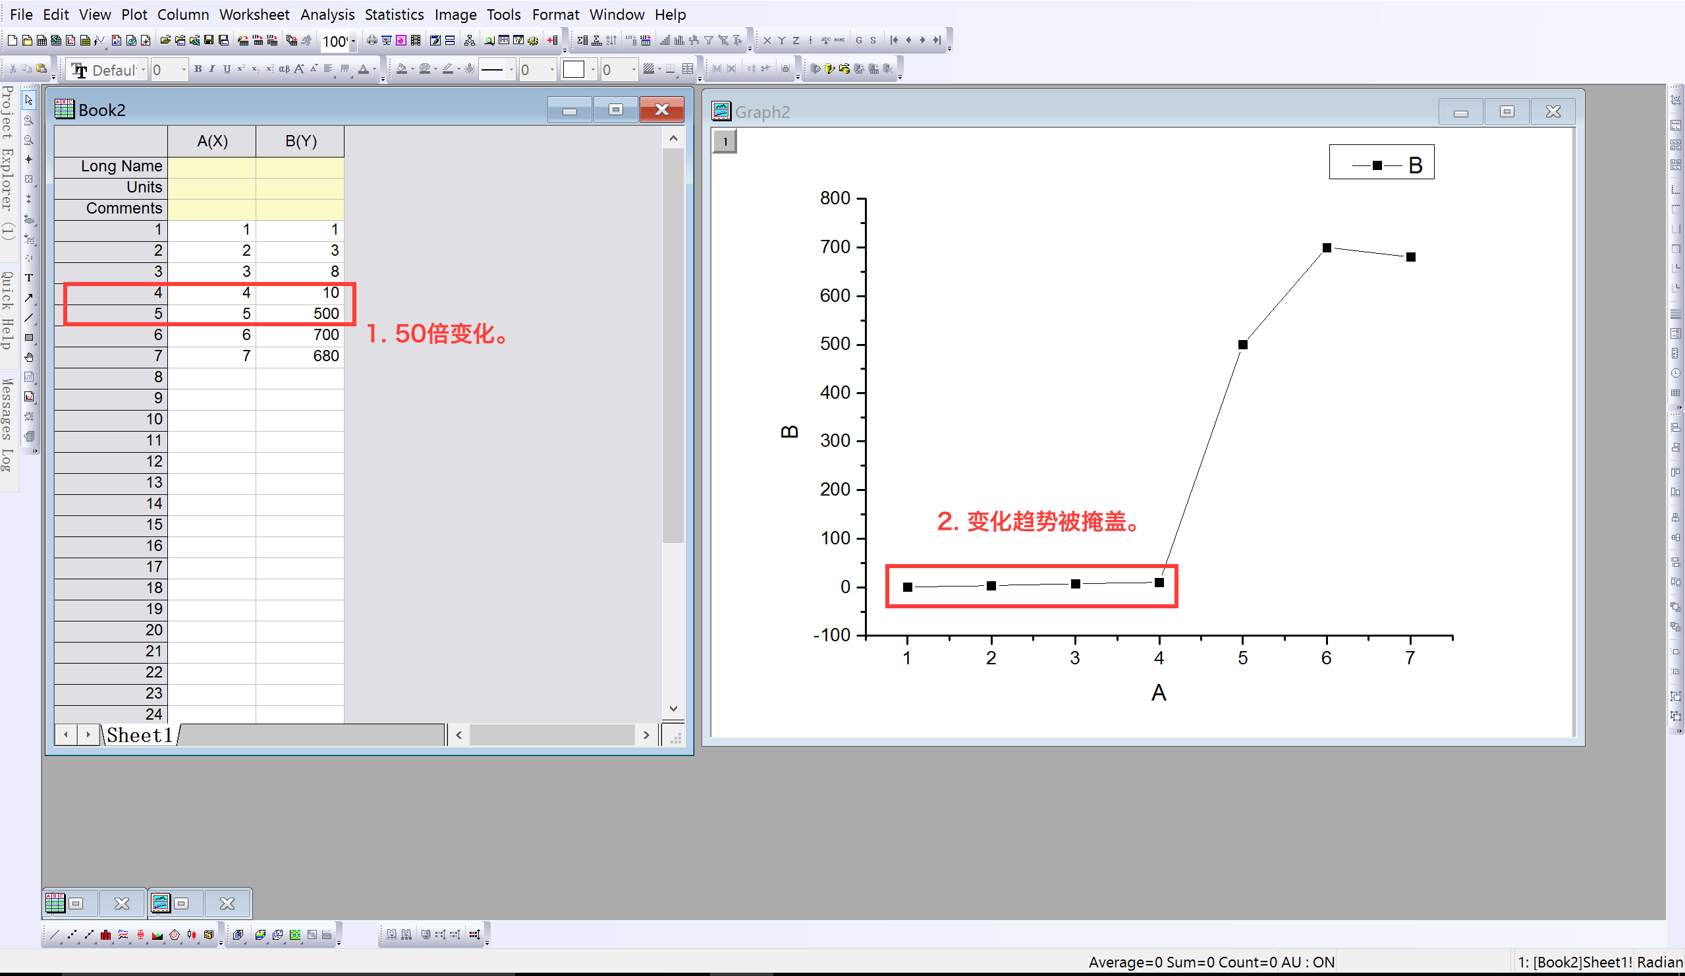
Task: Toggle Greek symbol αβ formatting
Action: 284,69
